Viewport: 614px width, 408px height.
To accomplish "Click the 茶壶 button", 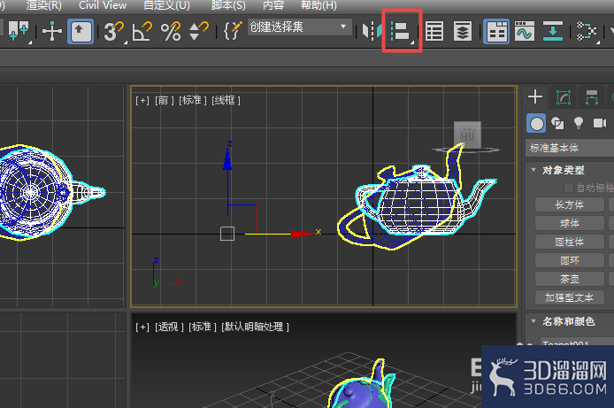I will 570,279.
